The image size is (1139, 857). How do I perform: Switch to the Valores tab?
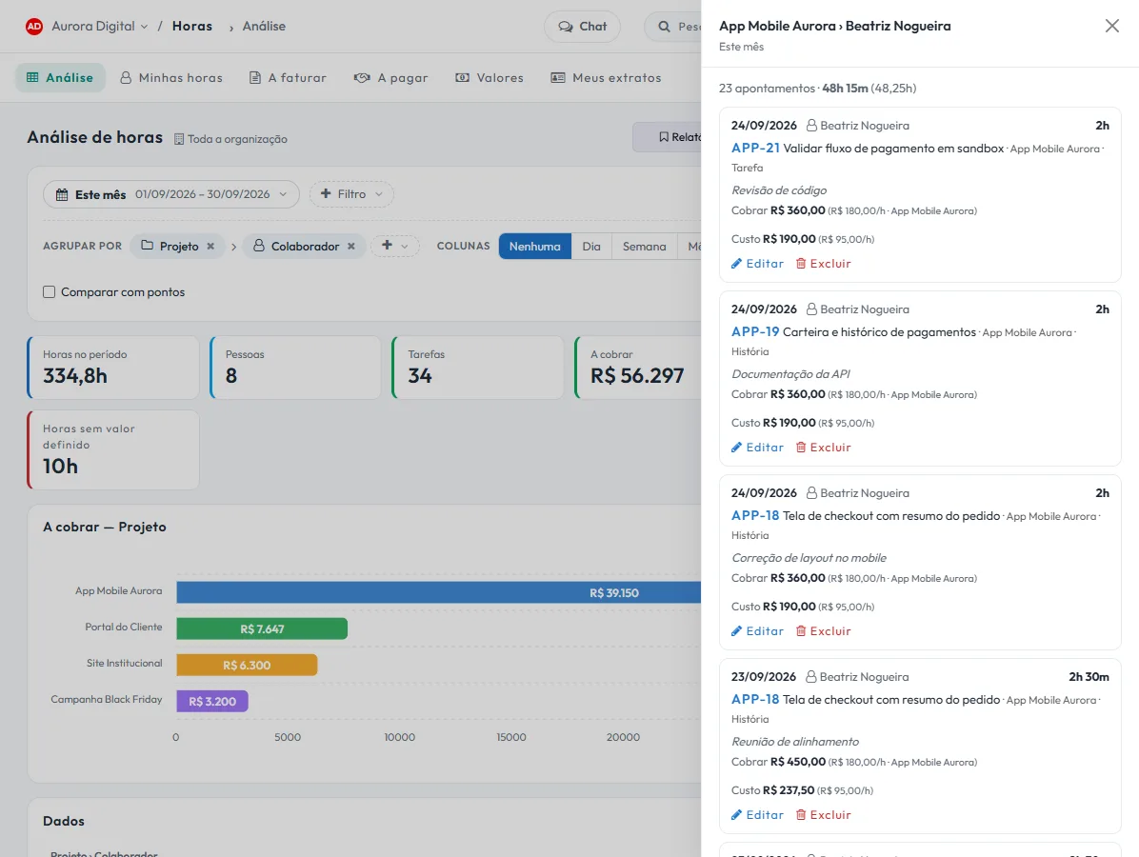(489, 78)
